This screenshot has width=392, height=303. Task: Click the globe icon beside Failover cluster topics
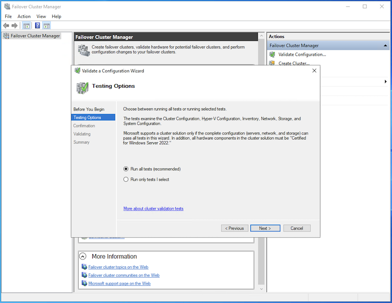click(85, 267)
